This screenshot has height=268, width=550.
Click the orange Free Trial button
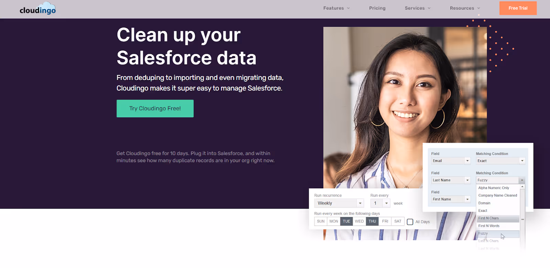point(518,8)
